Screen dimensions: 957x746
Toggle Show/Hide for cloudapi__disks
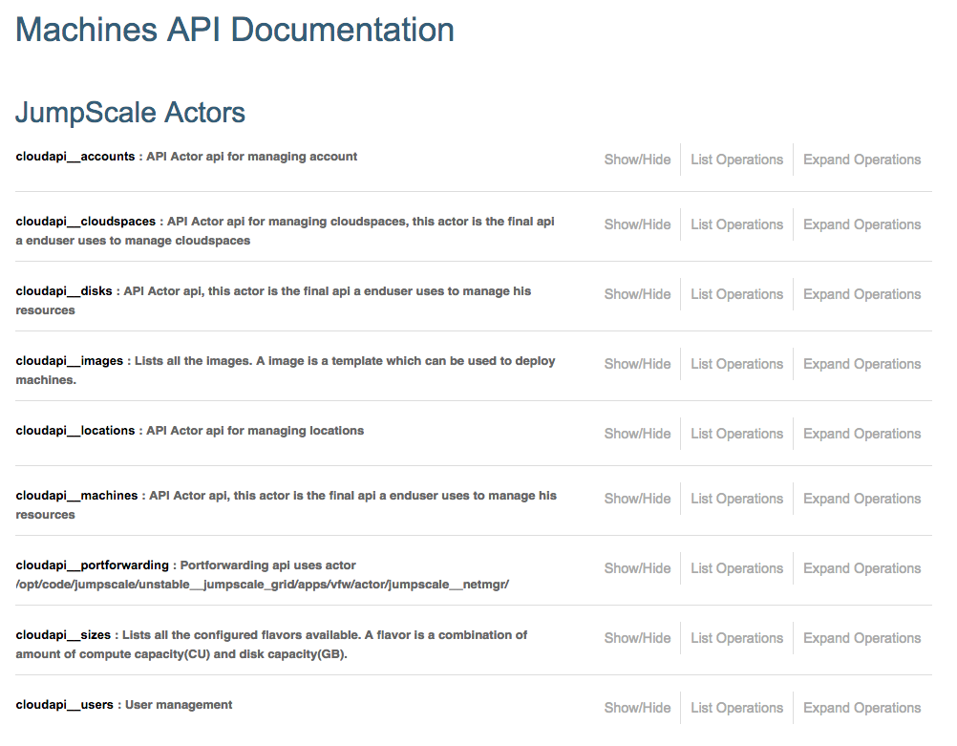[x=637, y=294]
